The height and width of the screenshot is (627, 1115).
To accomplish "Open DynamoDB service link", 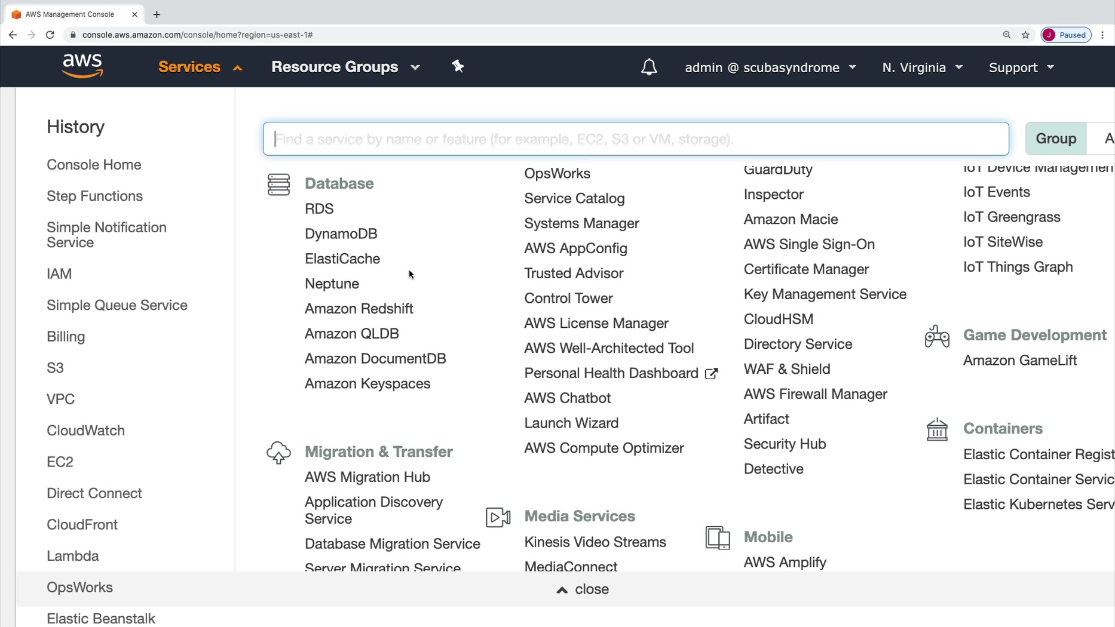I will coord(341,233).
